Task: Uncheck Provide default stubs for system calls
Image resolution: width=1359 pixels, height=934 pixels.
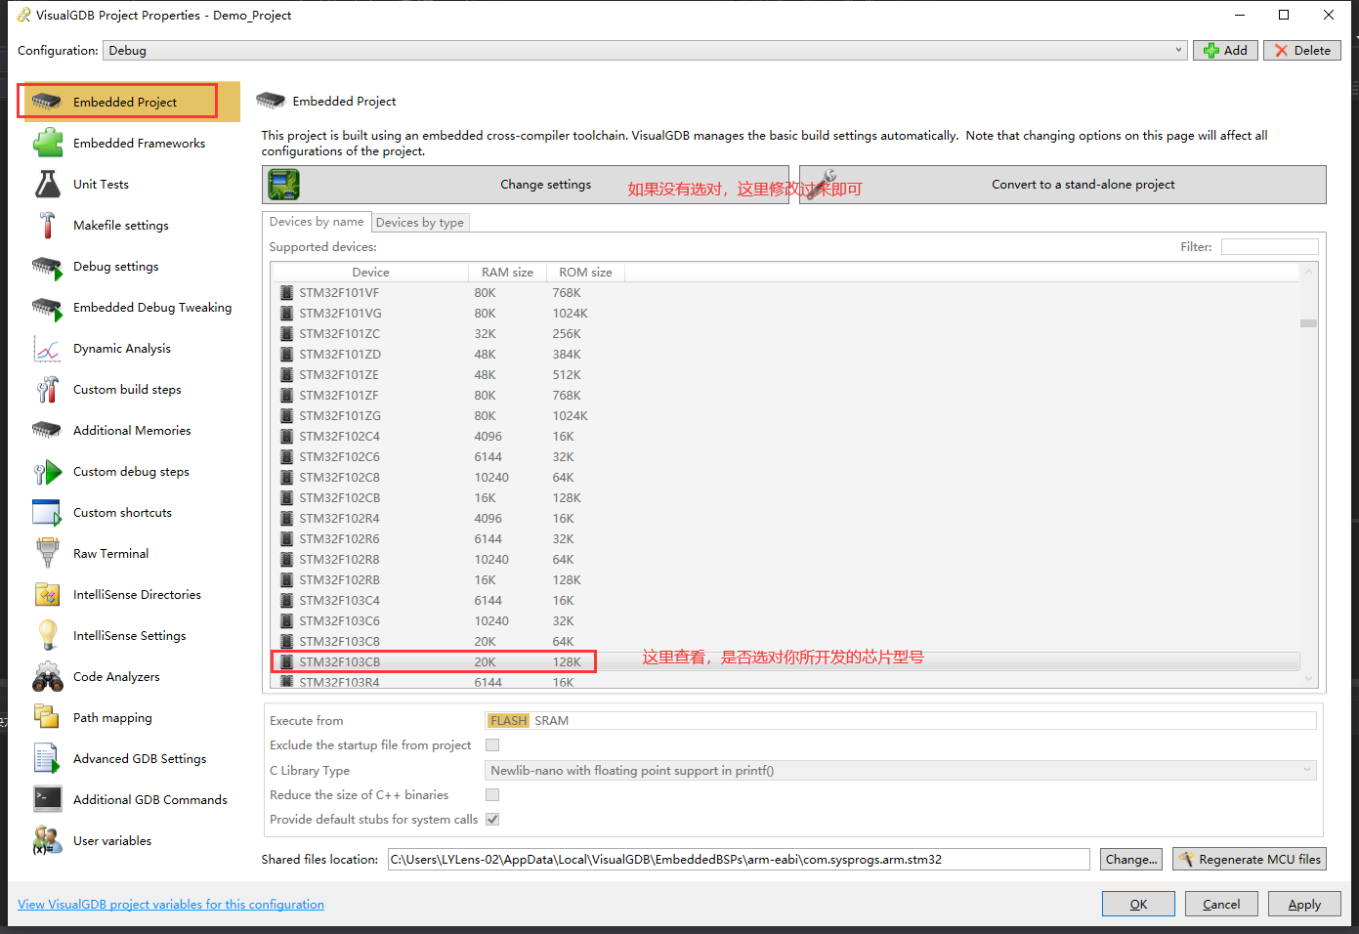Action: (492, 820)
